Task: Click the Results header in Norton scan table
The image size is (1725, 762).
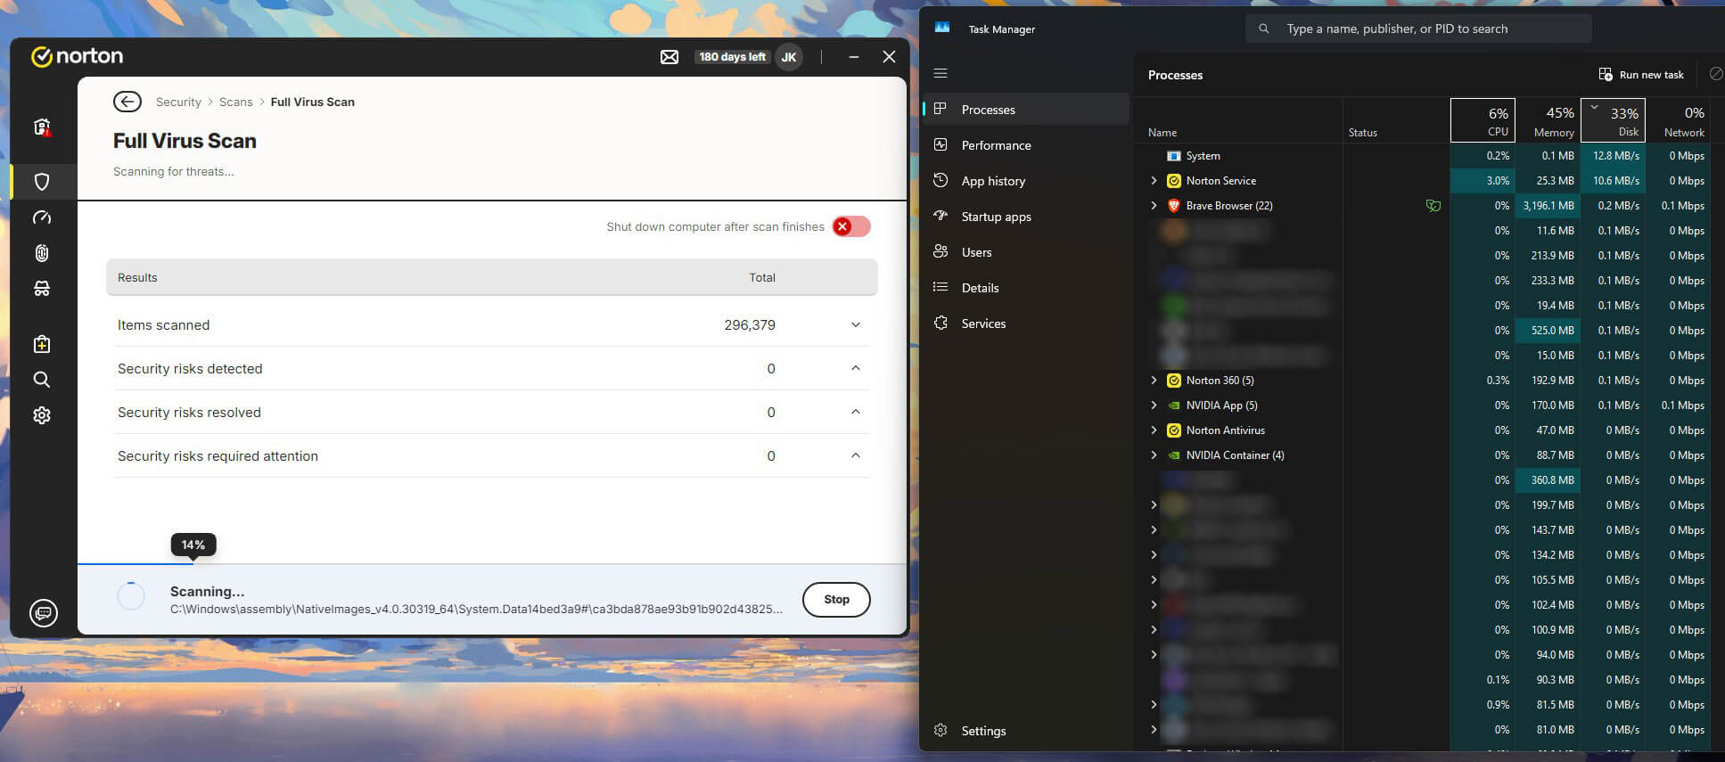Action: pos(137,278)
